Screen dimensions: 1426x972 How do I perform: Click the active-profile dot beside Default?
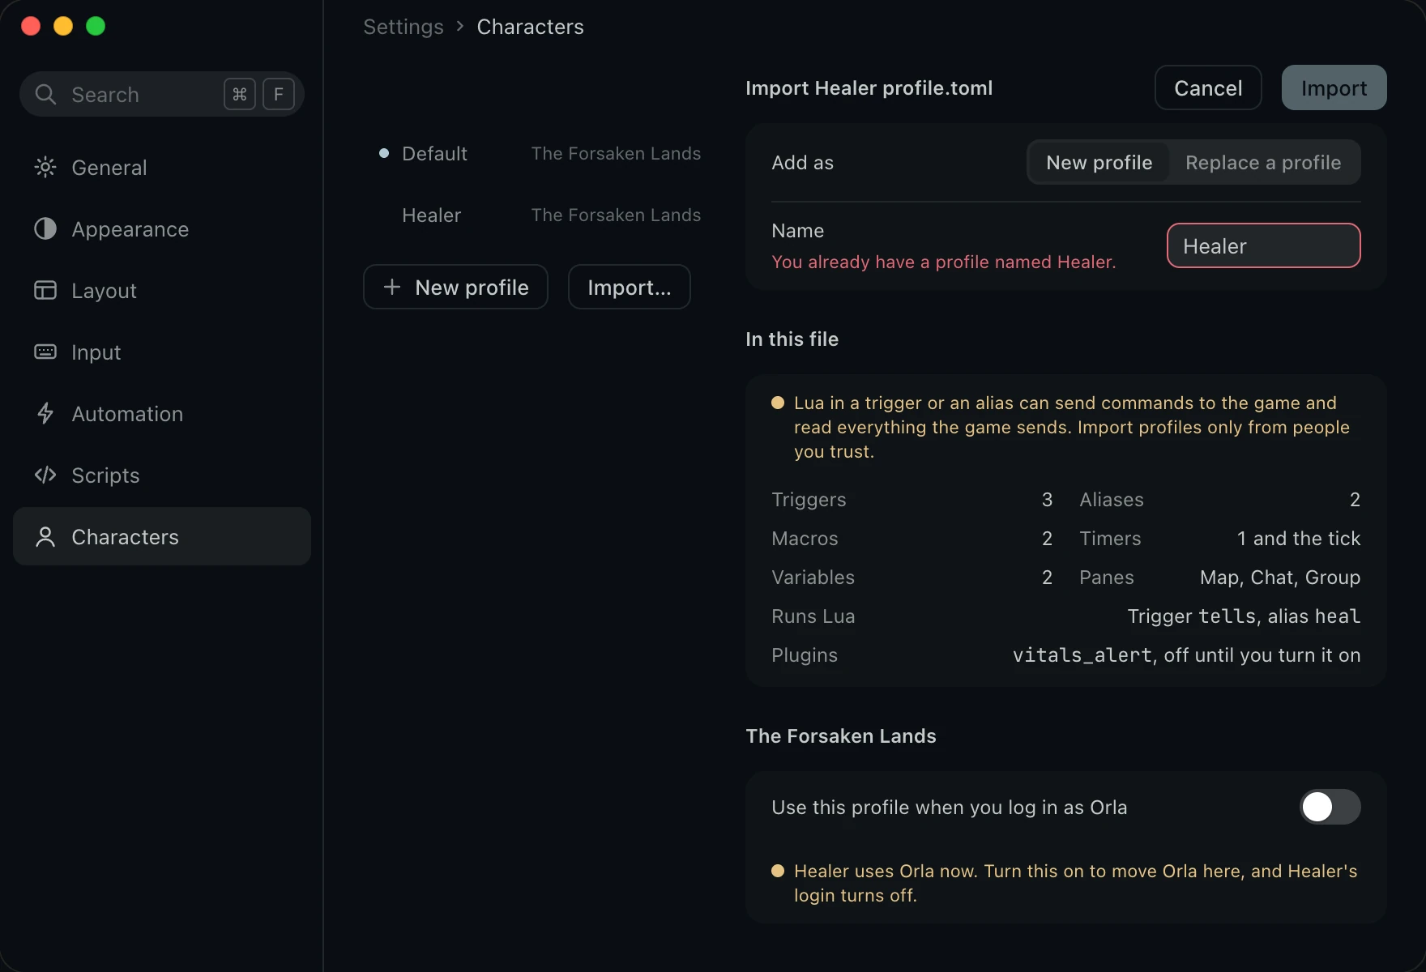[384, 153]
